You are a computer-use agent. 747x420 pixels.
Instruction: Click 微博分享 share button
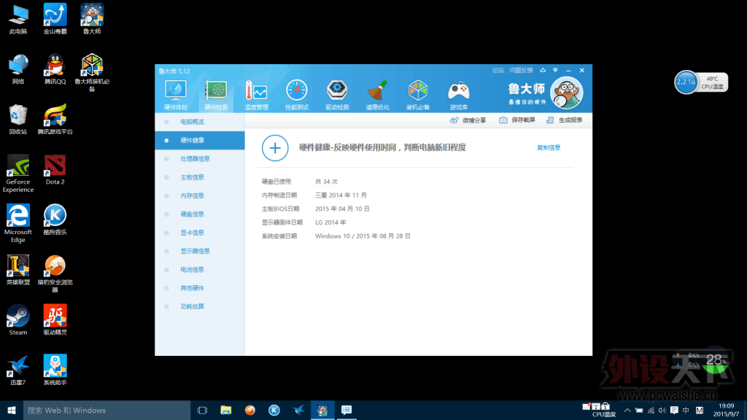click(x=454, y=120)
